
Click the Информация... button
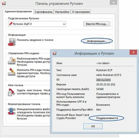click(97, 41)
